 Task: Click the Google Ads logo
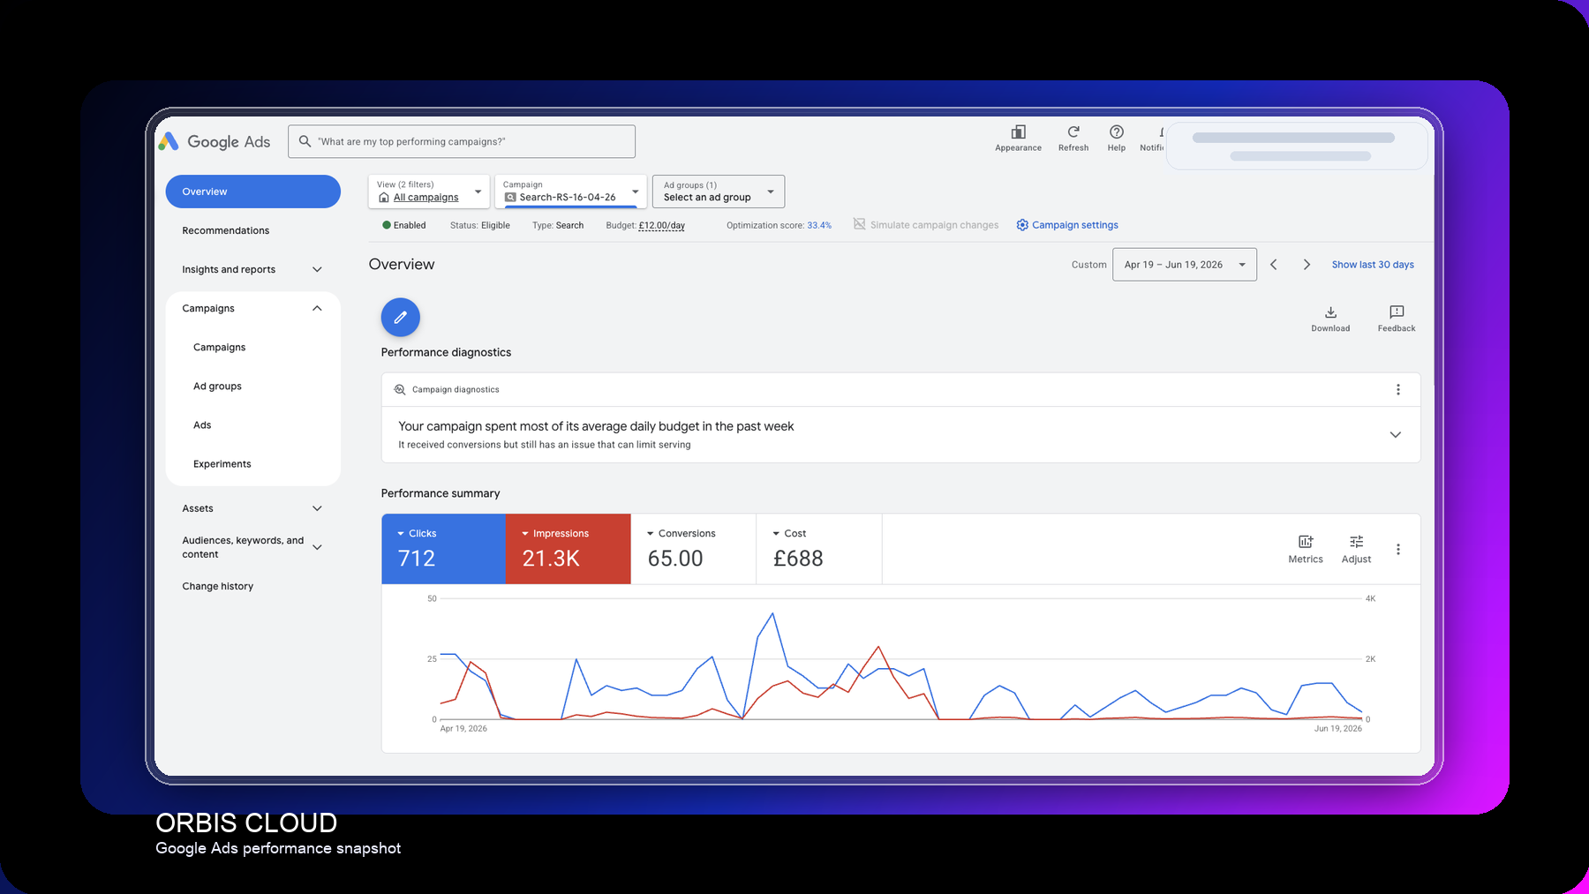215,141
